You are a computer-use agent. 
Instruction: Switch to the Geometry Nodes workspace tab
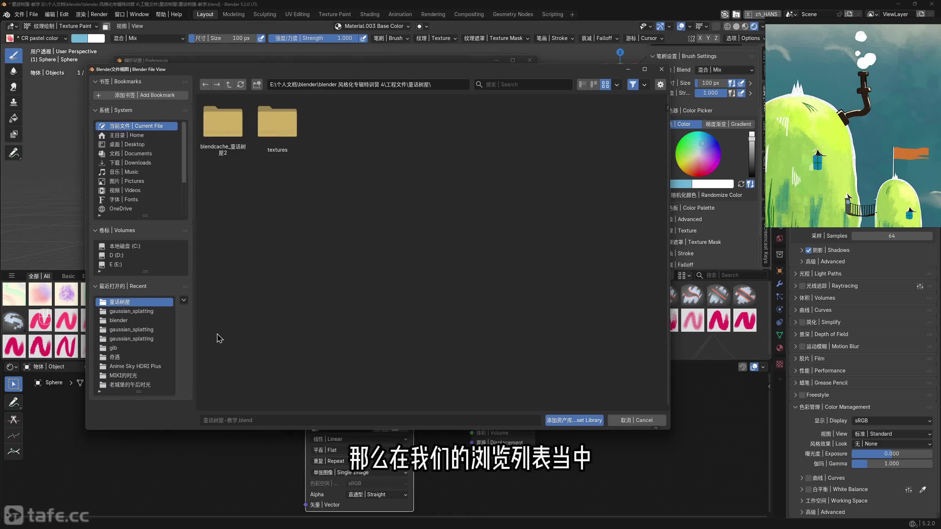click(x=512, y=14)
